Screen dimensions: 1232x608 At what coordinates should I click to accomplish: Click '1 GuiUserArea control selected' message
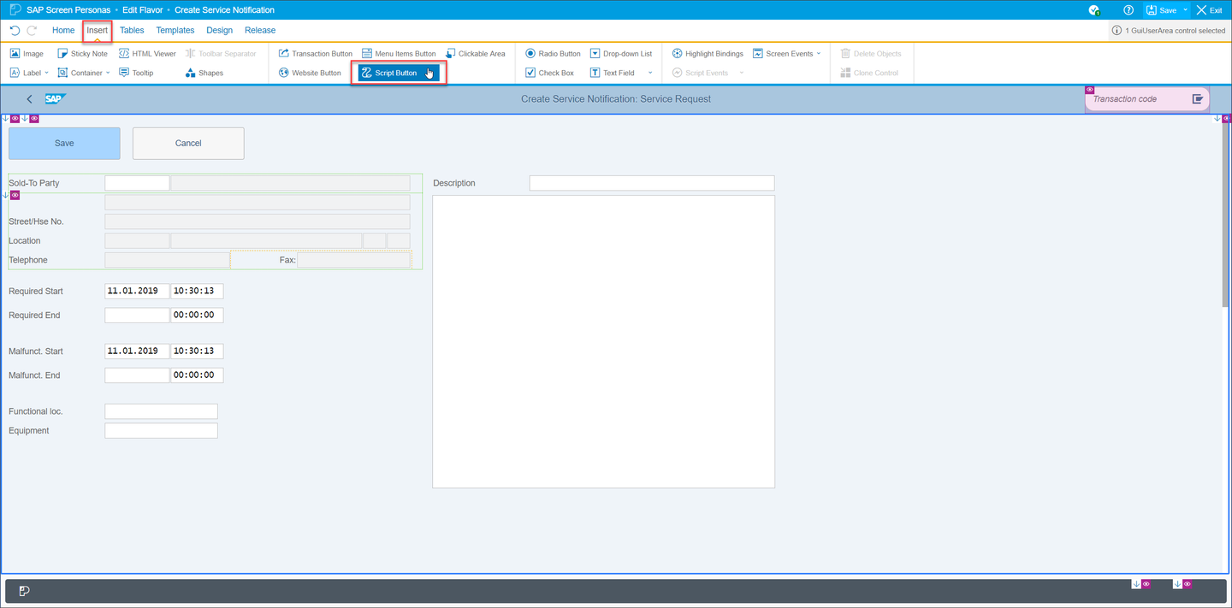[x=1176, y=30]
